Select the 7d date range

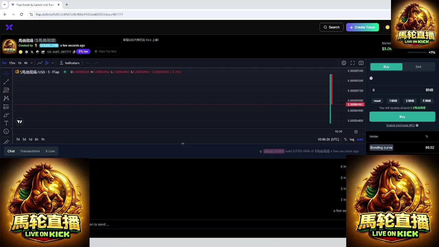click(x=18, y=139)
